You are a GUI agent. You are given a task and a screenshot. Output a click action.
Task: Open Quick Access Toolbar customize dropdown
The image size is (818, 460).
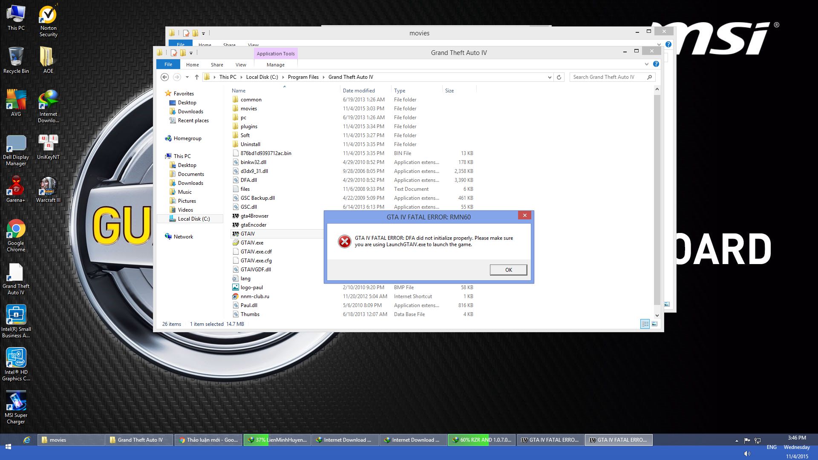[191, 53]
